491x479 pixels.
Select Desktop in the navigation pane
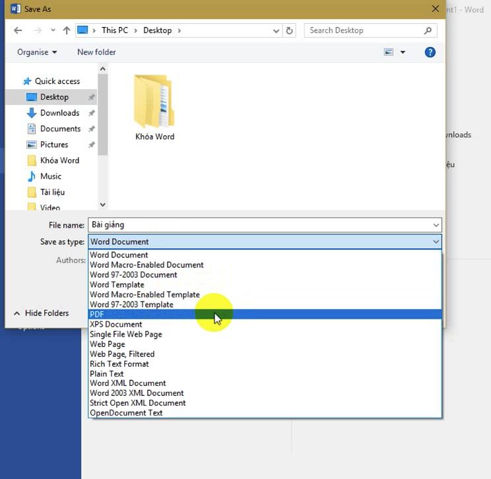pyautogui.click(x=51, y=97)
